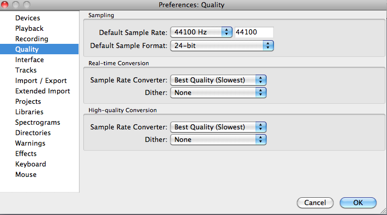
Task: Go to Playback preferences
Action: coord(29,29)
